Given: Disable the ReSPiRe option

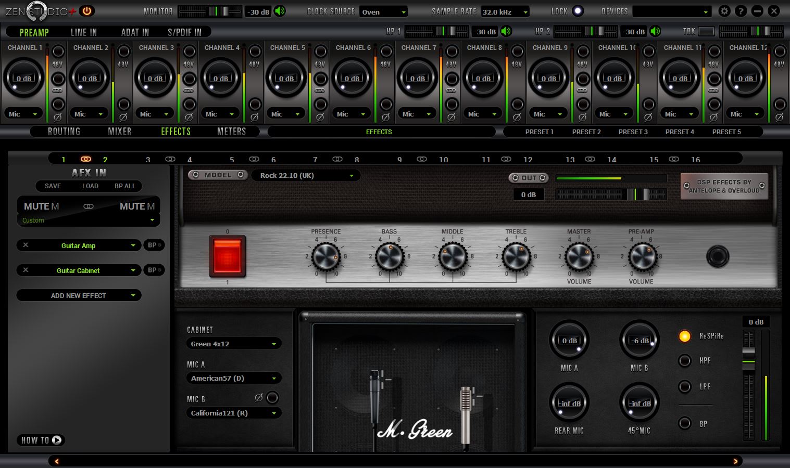Looking at the screenshot, I should pyautogui.click(x=684, y=336).
